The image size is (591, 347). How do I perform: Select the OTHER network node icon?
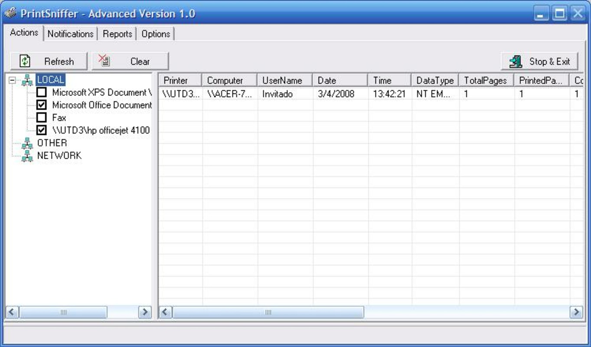tap(27, 143)
